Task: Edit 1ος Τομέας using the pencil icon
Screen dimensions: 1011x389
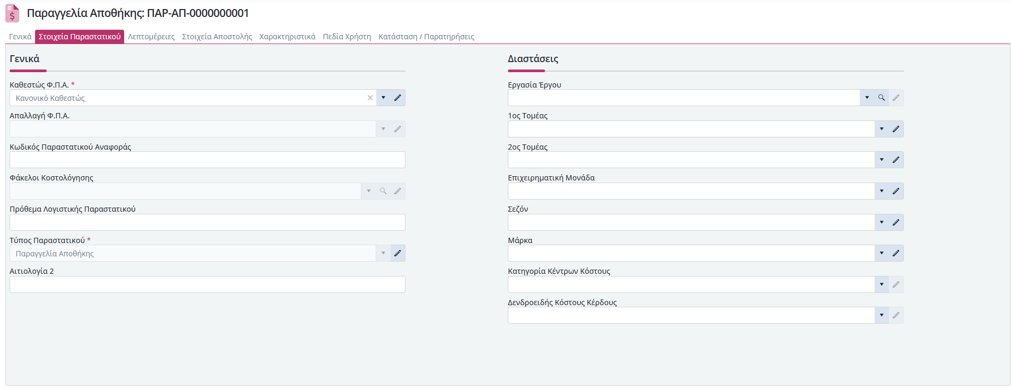Action: [x=896, y=129]
